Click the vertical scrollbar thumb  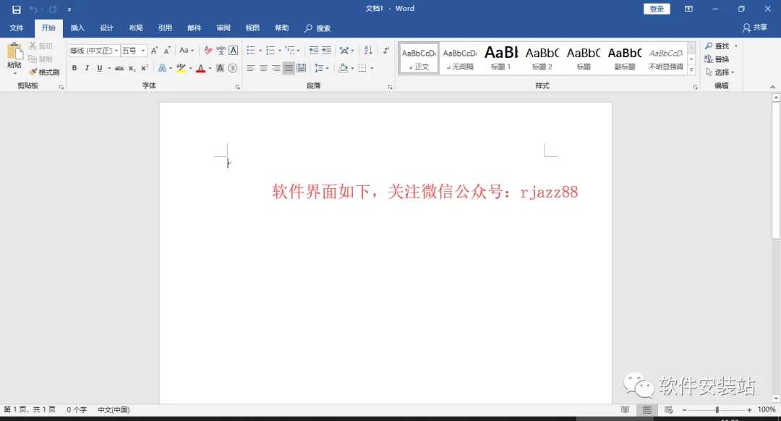(x=775, y=170)
